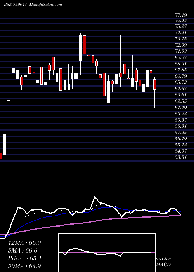Click the 65.73 price axis label
The height and width of the screenshot is (272, 194).
click(x=181, y=82)
